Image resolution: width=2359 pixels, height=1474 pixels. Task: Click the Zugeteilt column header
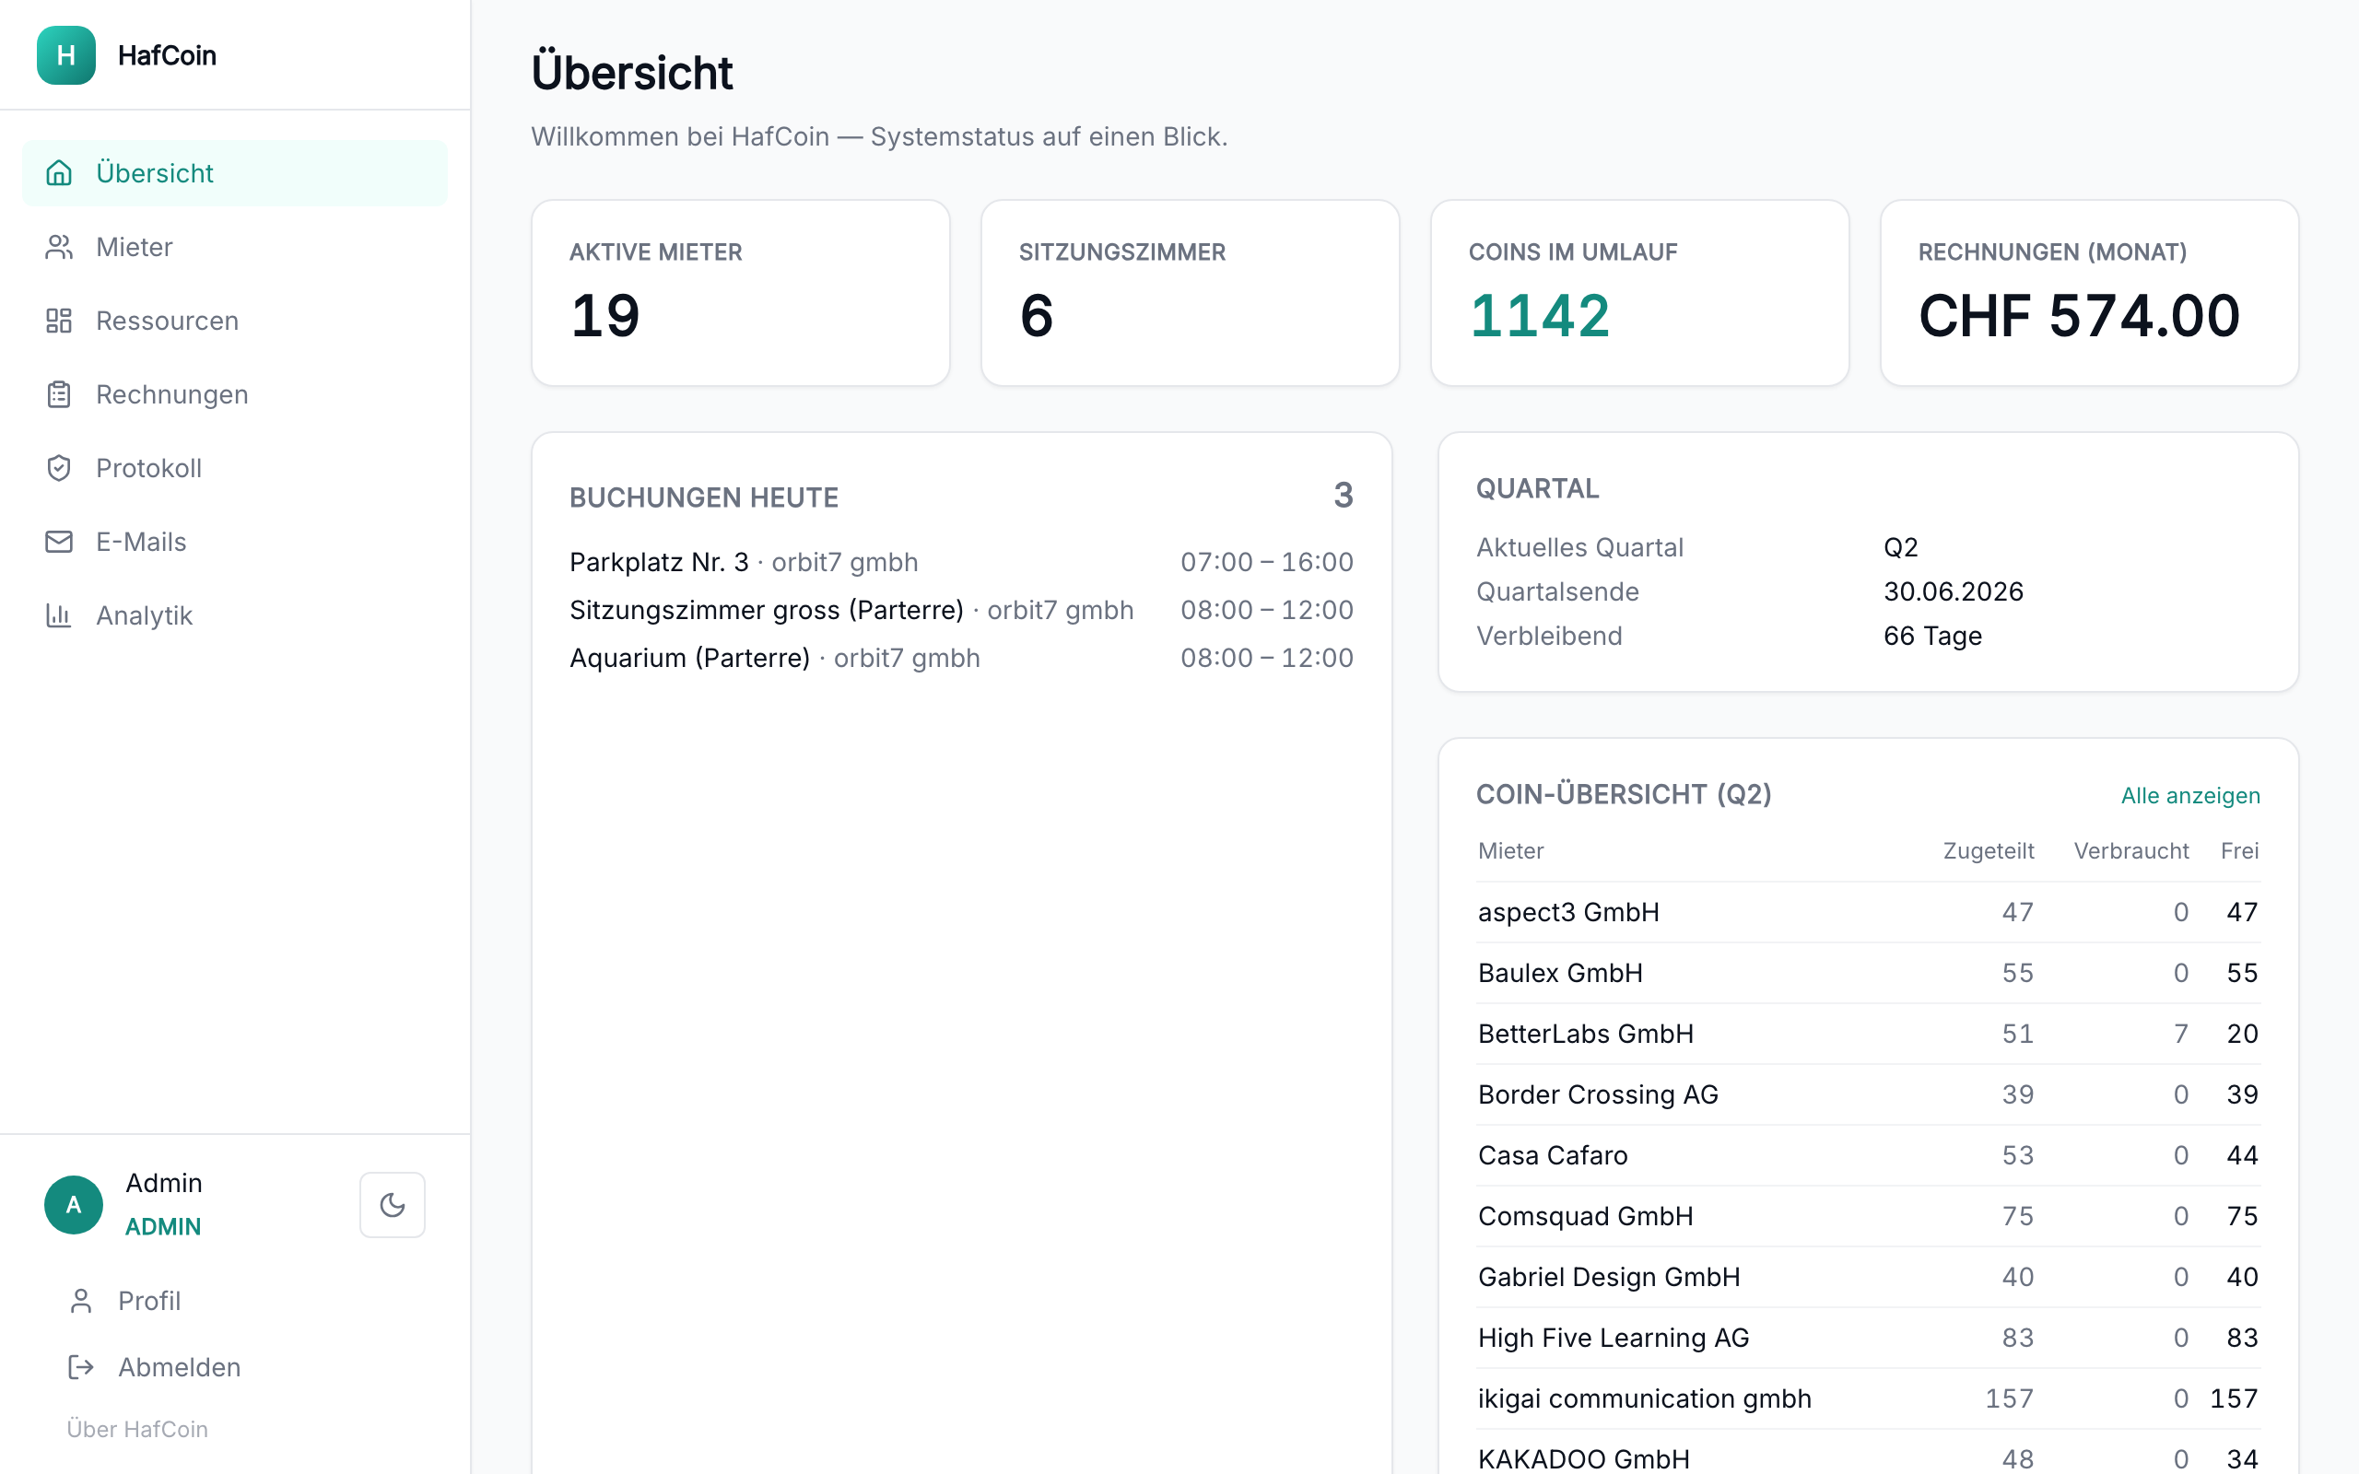pos(1989,851)
